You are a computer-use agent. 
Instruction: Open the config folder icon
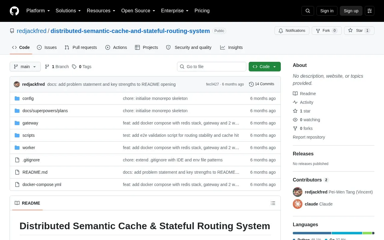pyautogui.click(x=17, y=98)
